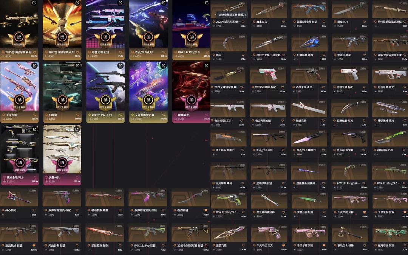Image resolution: width=408 pixels, height=255 pixels.
Task: Click share icon on 耀鳞威龙 bundle
Action: coord(206,65)
